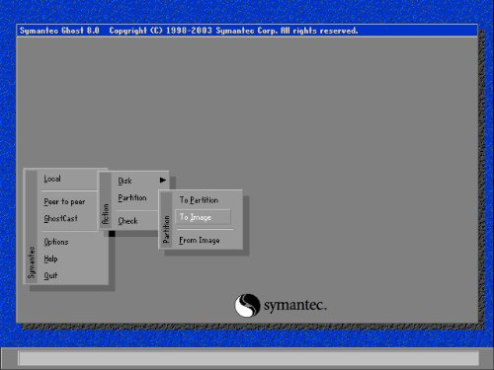
Task: Click Quit to exit Ghost
Action: coord(50,275)
